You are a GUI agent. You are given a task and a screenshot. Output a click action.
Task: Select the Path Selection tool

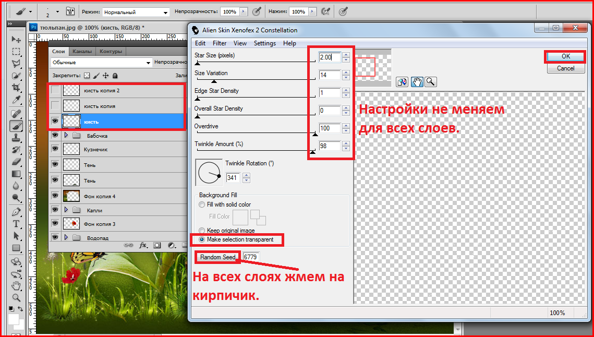pyautogui.click(x=16, y=236)
